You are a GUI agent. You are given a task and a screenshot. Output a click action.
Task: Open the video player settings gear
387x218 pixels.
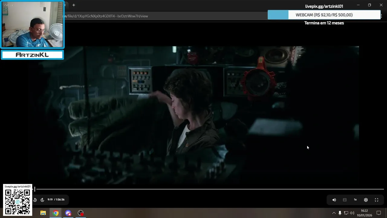coord(366,200)
